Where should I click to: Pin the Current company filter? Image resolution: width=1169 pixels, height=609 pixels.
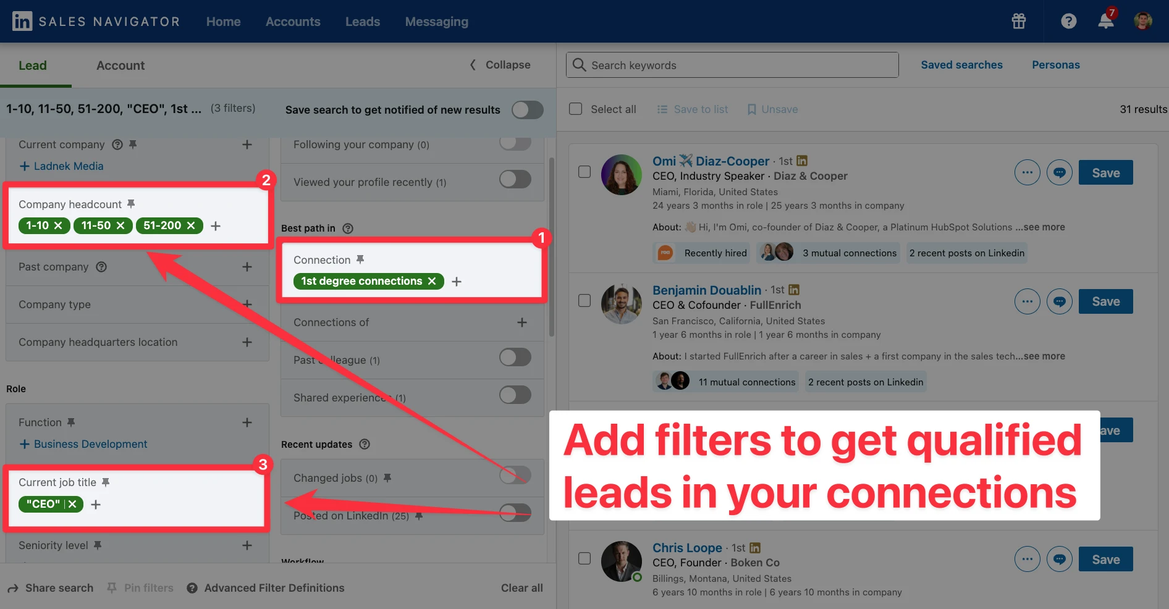pos(132,145)
